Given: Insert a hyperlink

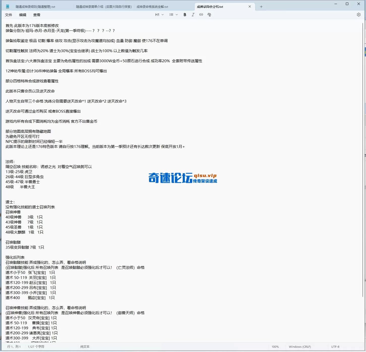Looking at the screenshot, I should [x=201, y=15].
